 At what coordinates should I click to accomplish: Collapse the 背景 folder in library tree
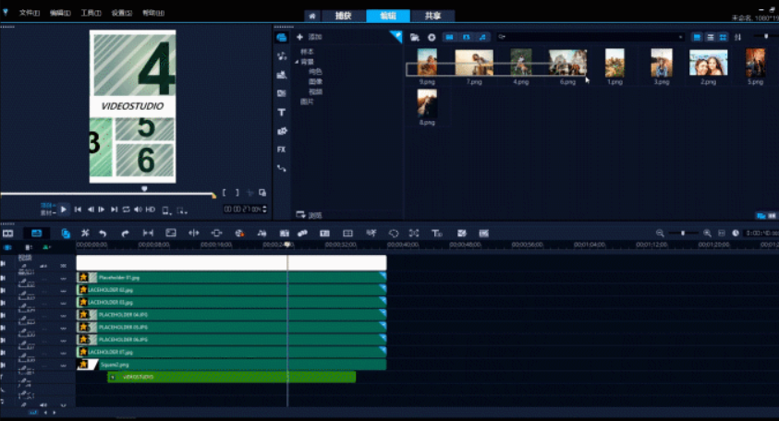click(x=297, y=62)
